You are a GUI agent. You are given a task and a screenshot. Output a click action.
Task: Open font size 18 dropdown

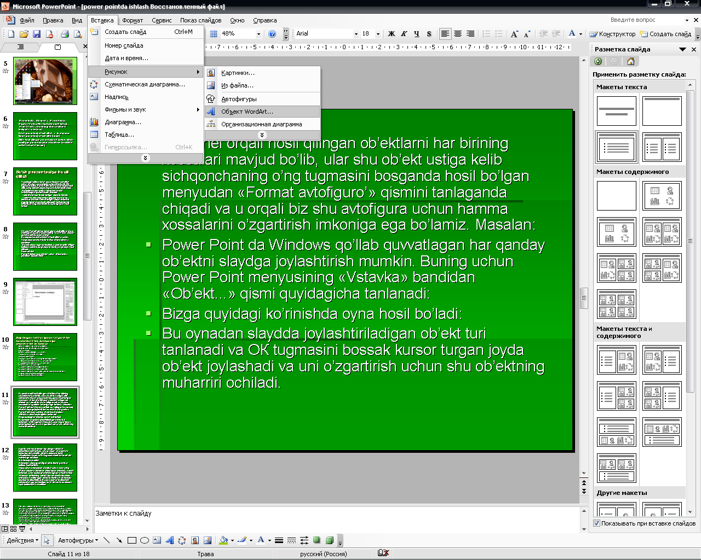379,34
